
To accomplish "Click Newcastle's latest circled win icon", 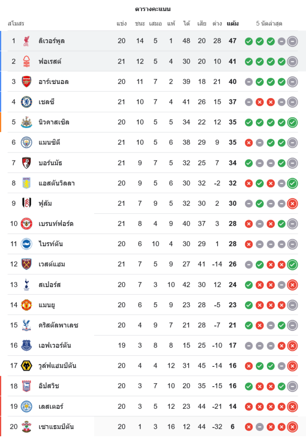I will (x=292, y=122).
